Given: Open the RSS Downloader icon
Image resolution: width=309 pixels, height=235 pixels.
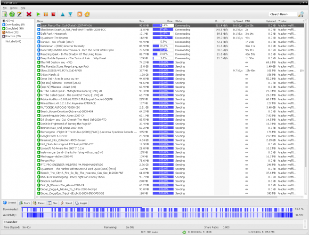Looking at the screenshot, I should 80,15.
